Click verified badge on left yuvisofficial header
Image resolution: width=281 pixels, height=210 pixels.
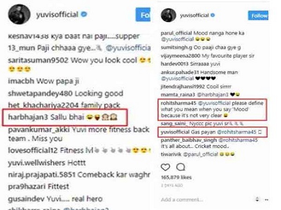(x=84, y=14)
